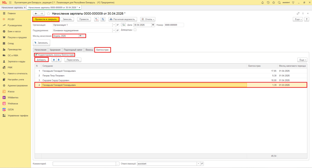
Task: Open global search magnifier icon
Action: click(279, 2)
